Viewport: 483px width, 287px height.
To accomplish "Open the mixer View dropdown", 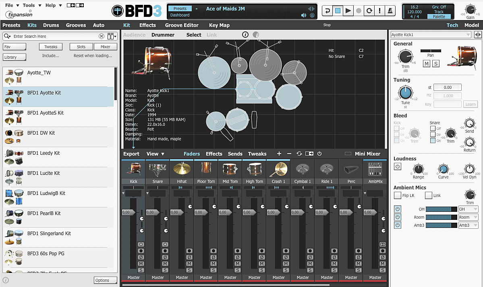I will click(x=155, y=154).
